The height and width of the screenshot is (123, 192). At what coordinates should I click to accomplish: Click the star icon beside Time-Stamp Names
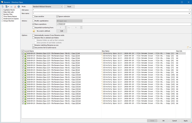click(2, 16)
